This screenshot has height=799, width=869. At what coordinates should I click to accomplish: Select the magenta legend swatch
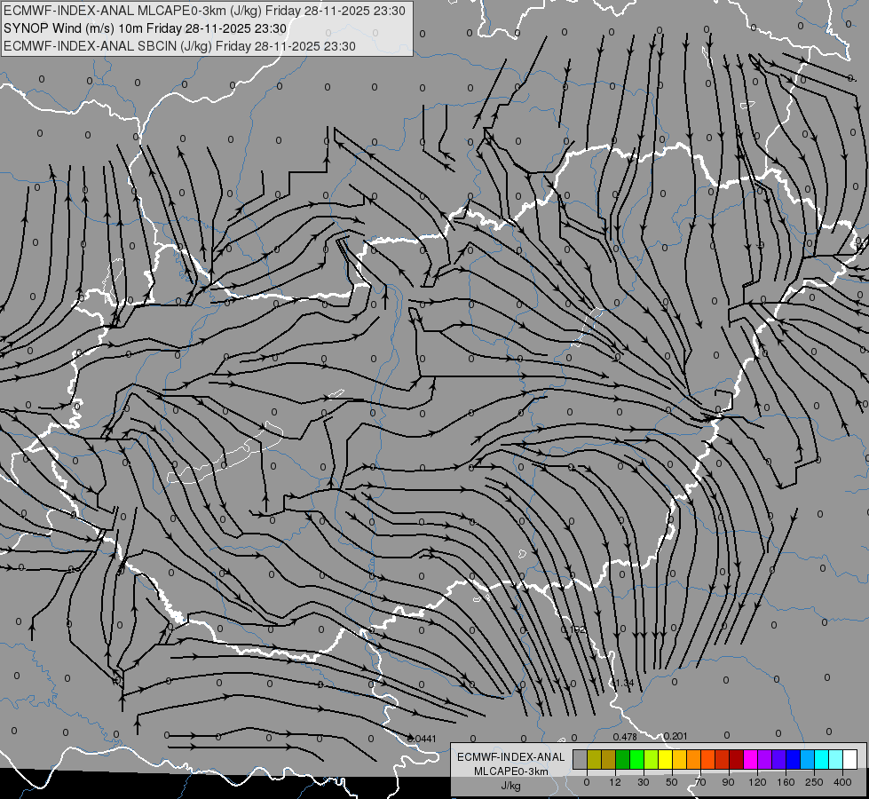750,759
